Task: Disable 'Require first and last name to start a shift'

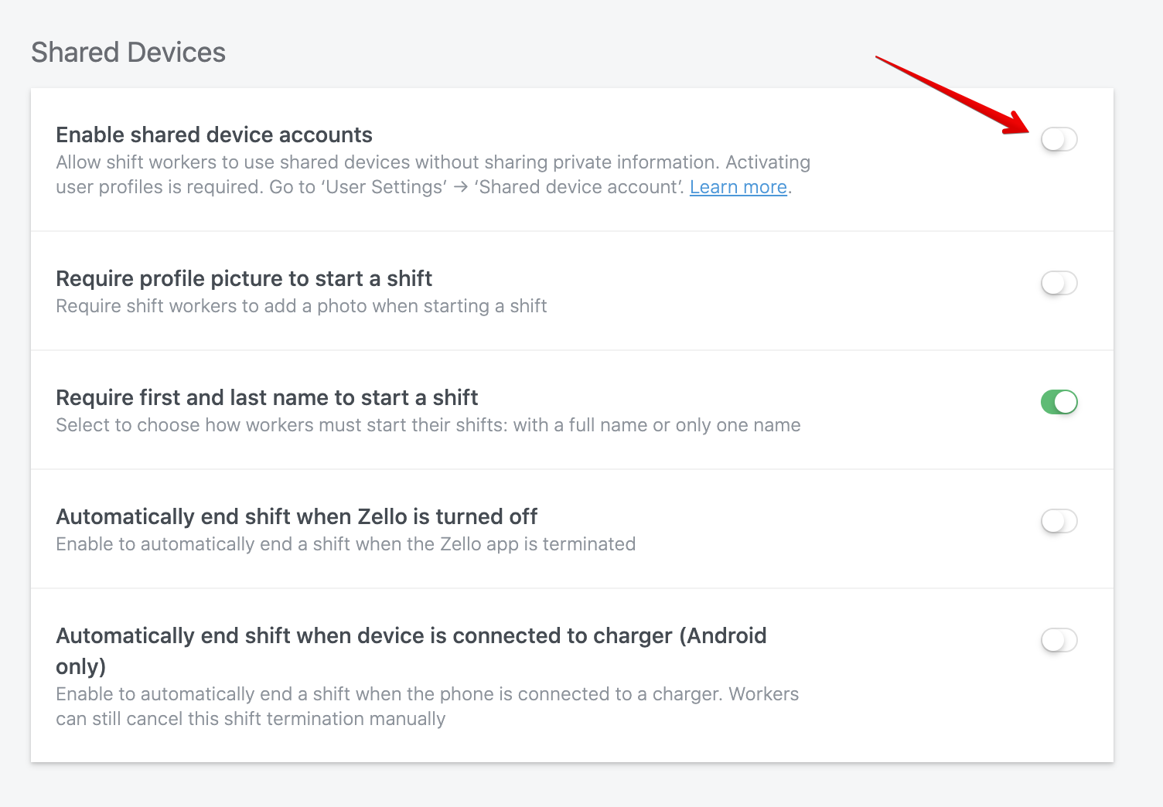Action: click(1059, 402)
